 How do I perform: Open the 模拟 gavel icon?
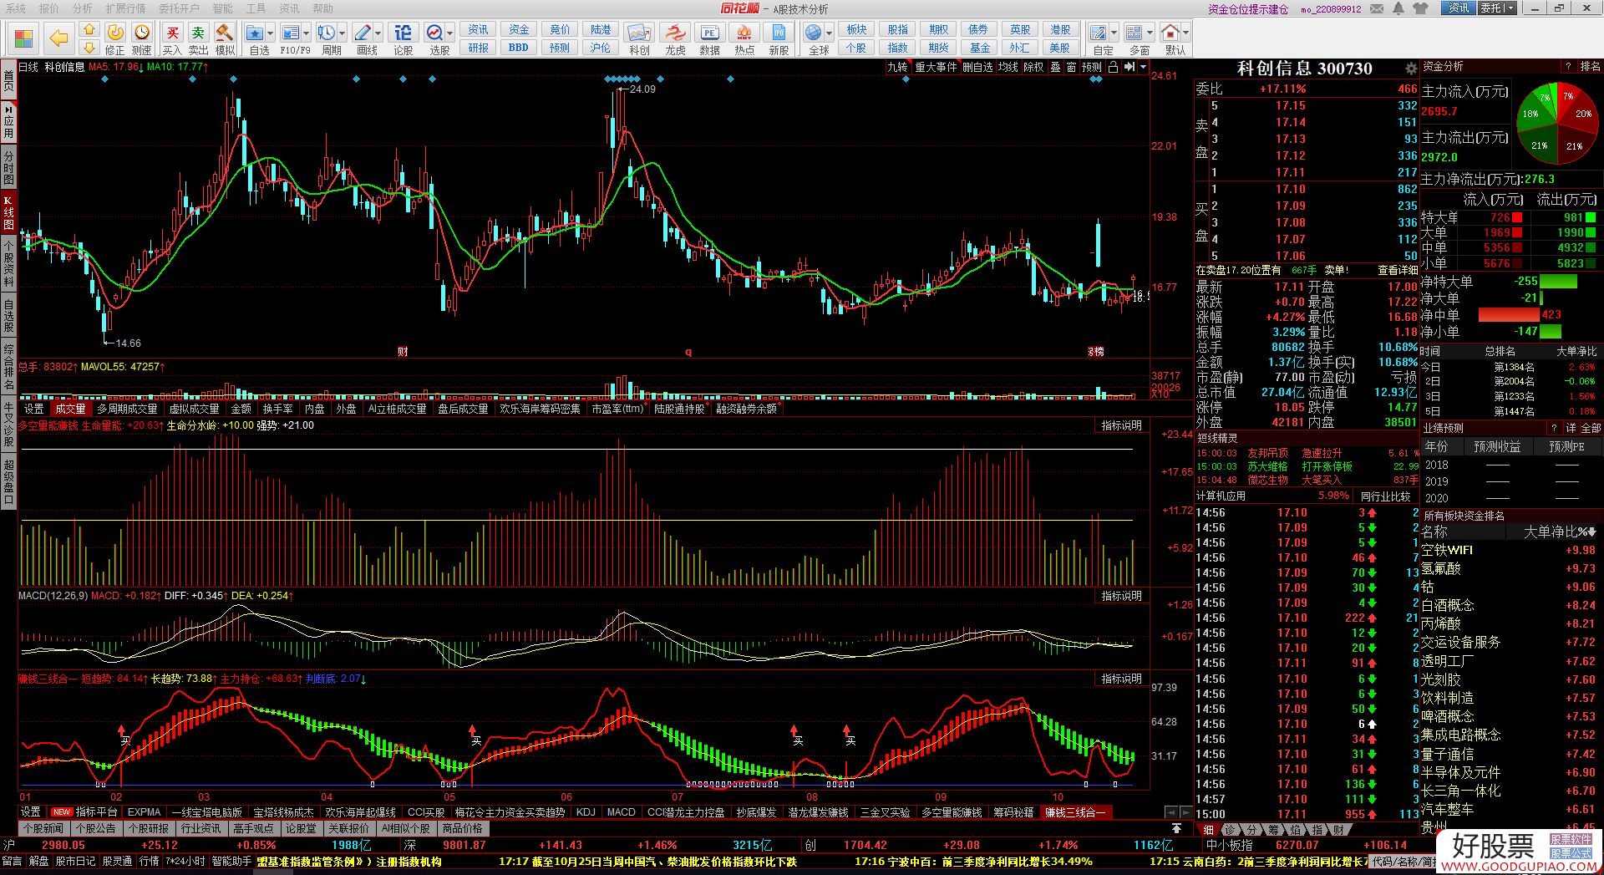click(224, 33)
